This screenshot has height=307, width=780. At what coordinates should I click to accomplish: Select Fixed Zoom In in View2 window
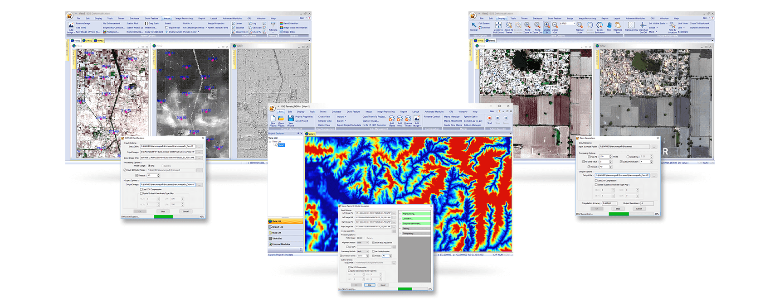point(527,28)
